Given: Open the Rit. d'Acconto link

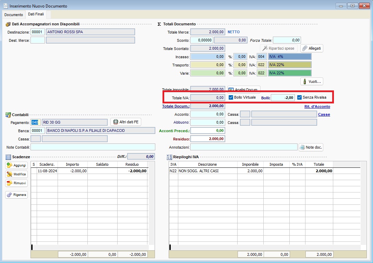Looking at the screenshot, I should 317,107.
